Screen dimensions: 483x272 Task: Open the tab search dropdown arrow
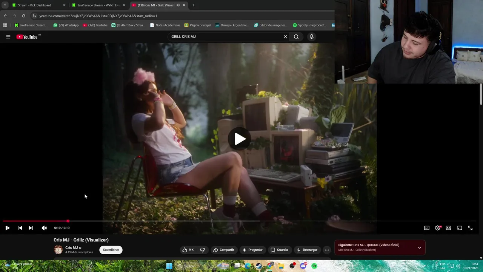click(5, 5)
